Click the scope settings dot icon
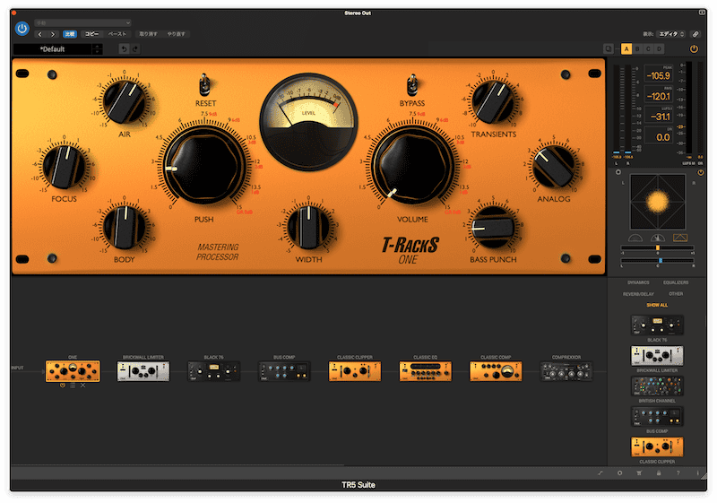This screenshot has width=717, height=503. [618, 172]
